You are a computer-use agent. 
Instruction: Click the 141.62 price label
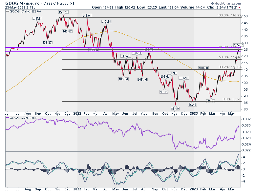[67, 31]
